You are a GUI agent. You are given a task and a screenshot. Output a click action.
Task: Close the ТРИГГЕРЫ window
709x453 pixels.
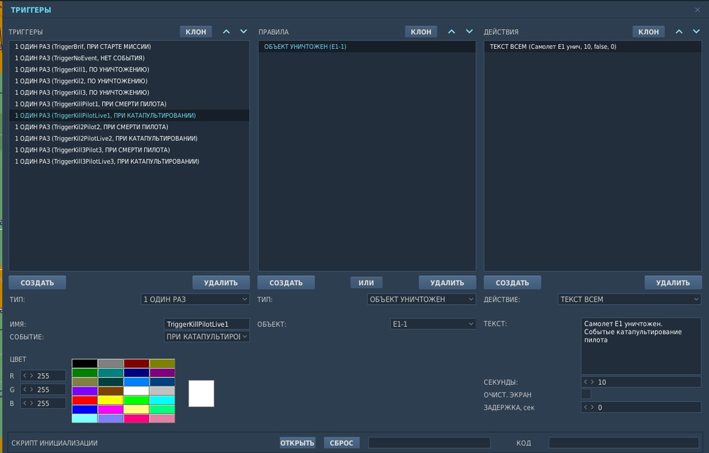[697, 10]
